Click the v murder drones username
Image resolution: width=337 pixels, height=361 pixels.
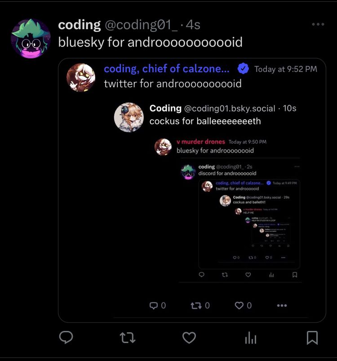pyautogui.click(x=201, y=141)
